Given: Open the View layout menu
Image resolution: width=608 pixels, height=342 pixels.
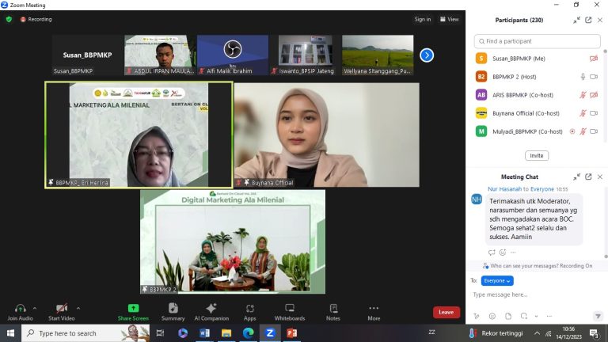Looking at the screenshot, I should coord(449,19).
